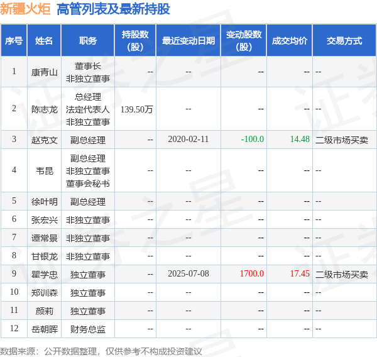Select the 序号 column header
Image resolution: width=377 pixels, height=357 pixels.
click(x=14, y=41)
